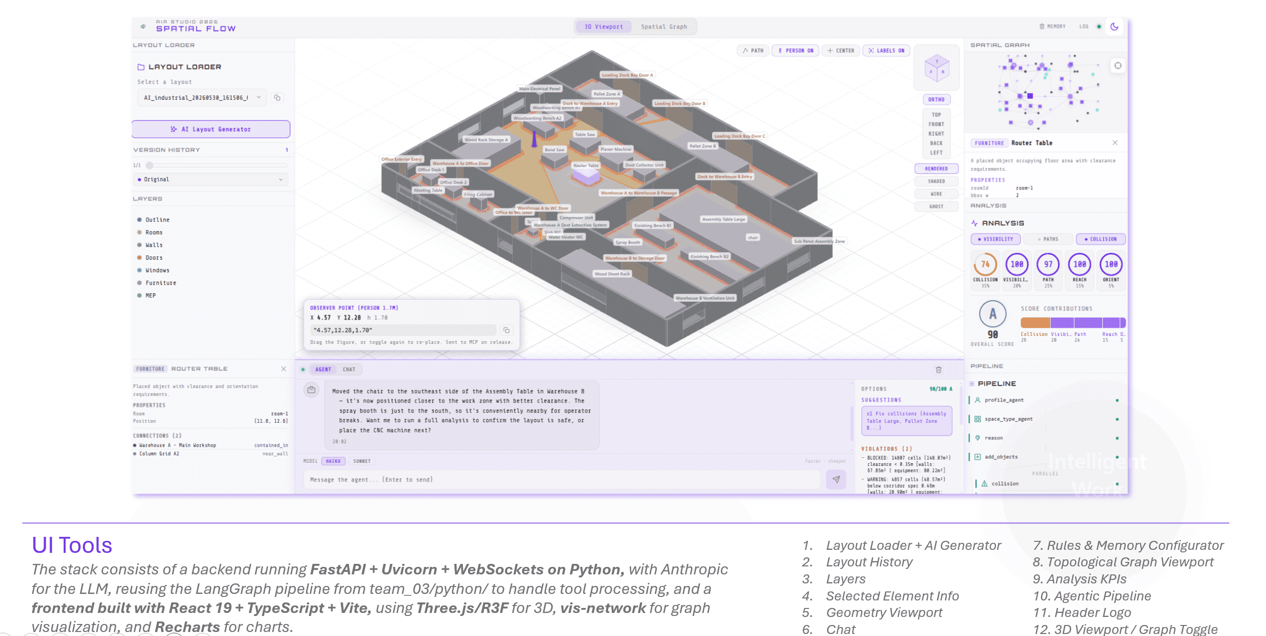Open the layout selection dropdown
Image resolution: width=1266 pixels, height=636 pixels.
pos(202,98)
